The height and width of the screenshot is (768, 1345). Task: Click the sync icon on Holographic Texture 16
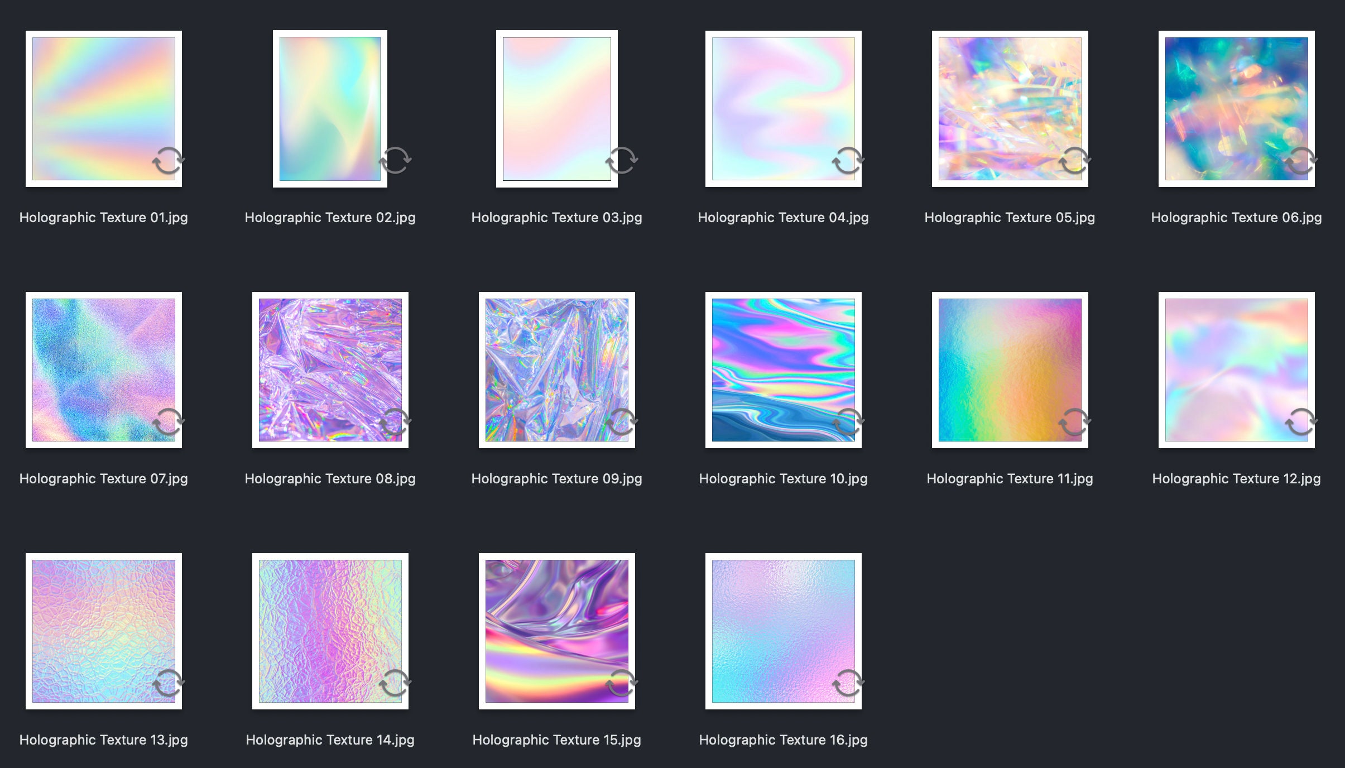click(848, 683)
